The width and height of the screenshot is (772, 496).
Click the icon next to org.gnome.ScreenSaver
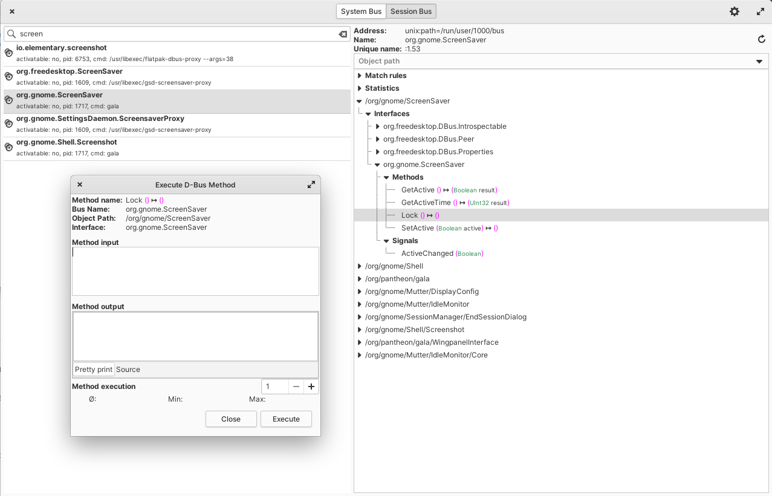click(x=8, y=100)
